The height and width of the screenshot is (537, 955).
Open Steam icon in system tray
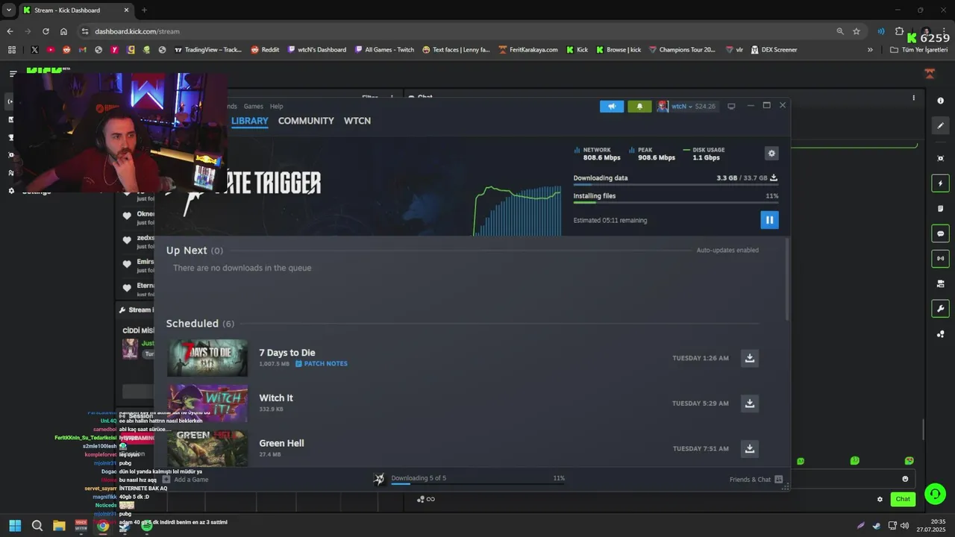876,526
